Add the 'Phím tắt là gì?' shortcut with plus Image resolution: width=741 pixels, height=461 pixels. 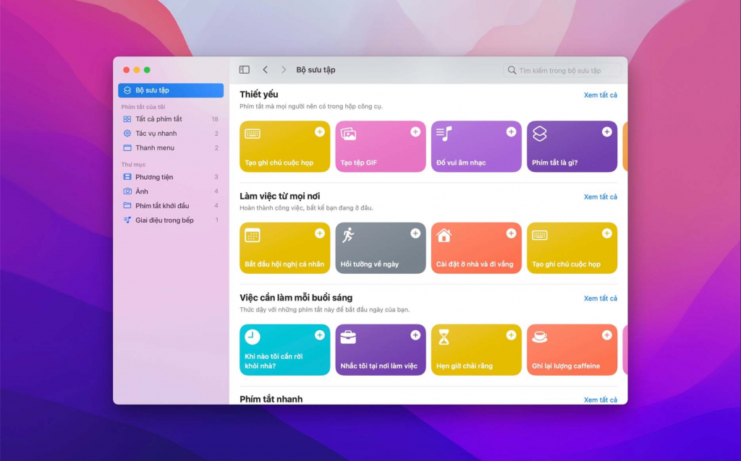tap(607, 132)
